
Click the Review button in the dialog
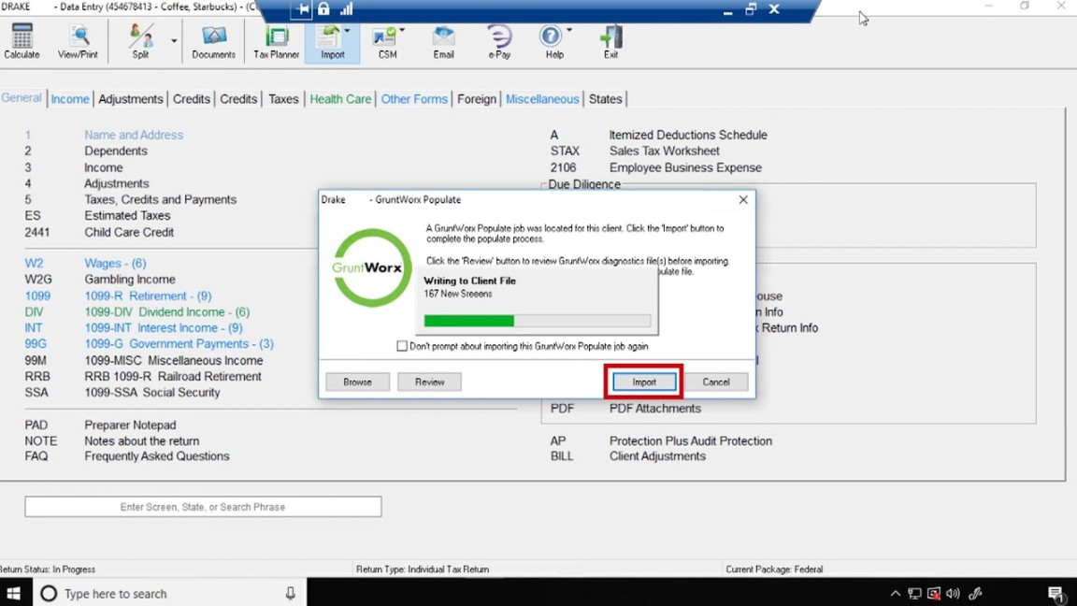pos(429,382)
